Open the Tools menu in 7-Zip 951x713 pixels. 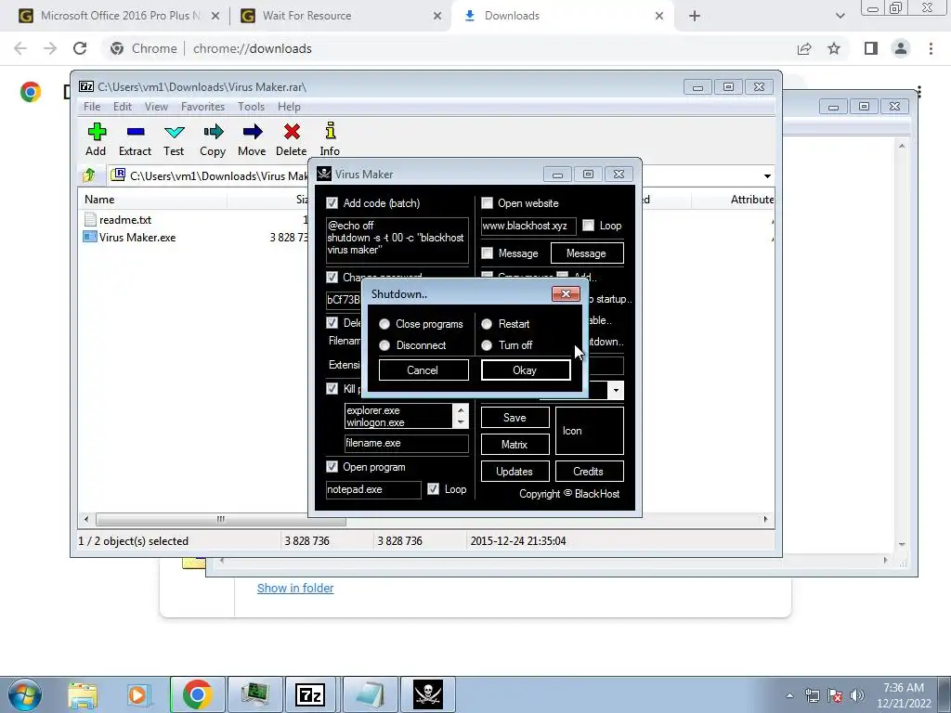[251, 106]
